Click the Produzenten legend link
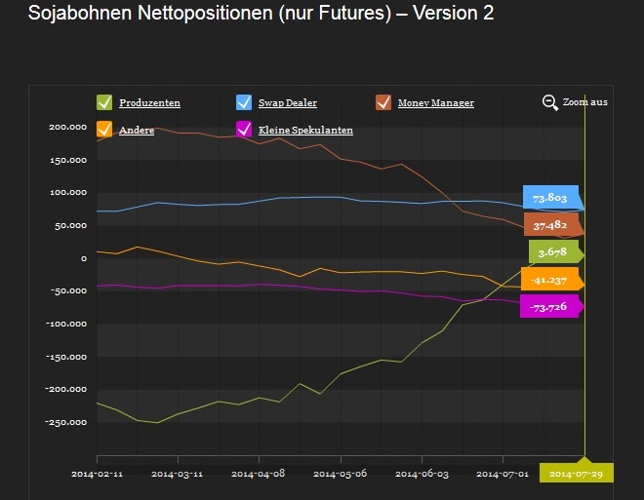 pyautogui.click(x=149, y=103)
